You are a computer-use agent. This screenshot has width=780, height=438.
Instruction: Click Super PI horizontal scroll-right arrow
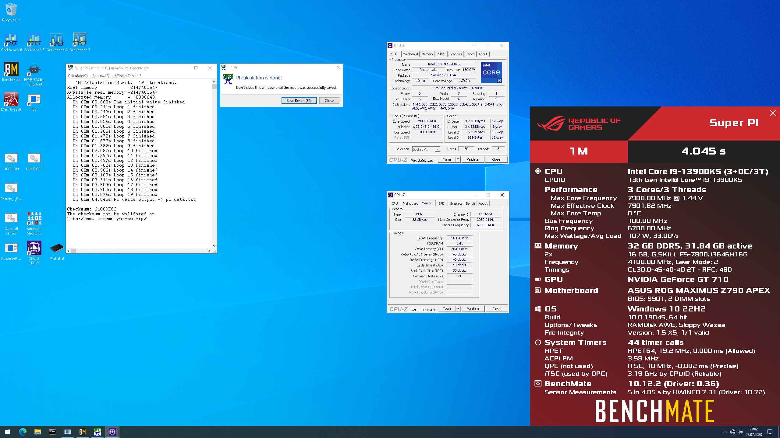tap(209, 251)
